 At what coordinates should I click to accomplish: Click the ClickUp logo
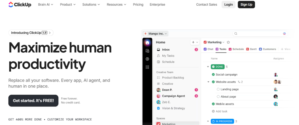(20, 5)
